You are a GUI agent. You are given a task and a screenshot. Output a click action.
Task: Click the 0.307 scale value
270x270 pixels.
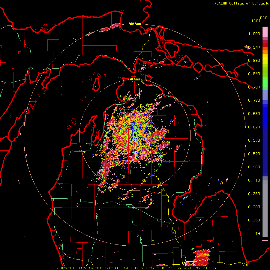click(254, 207)
